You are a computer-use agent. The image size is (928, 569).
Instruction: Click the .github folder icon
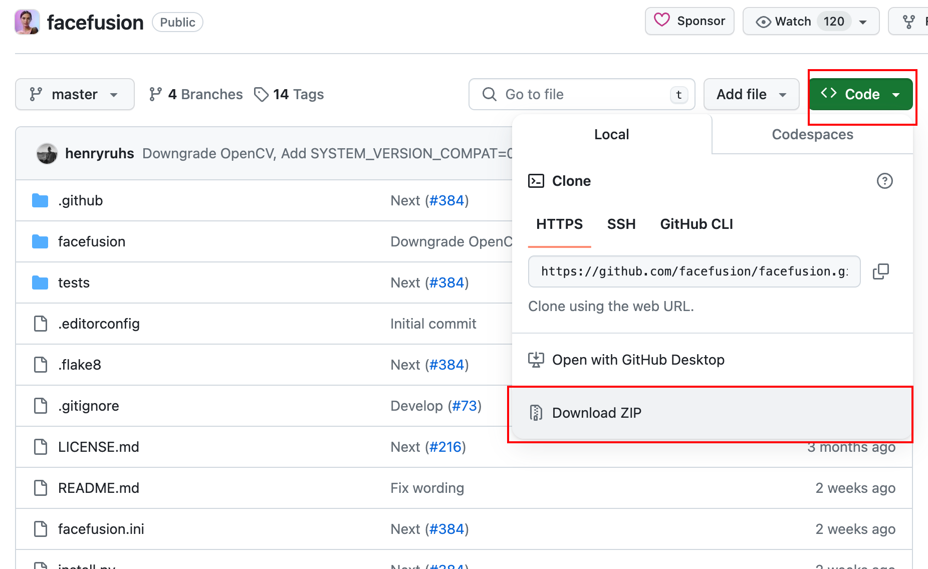click(x=40, y=200)
